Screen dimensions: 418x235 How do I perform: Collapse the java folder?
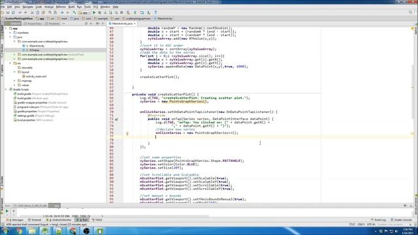point(10,37)
